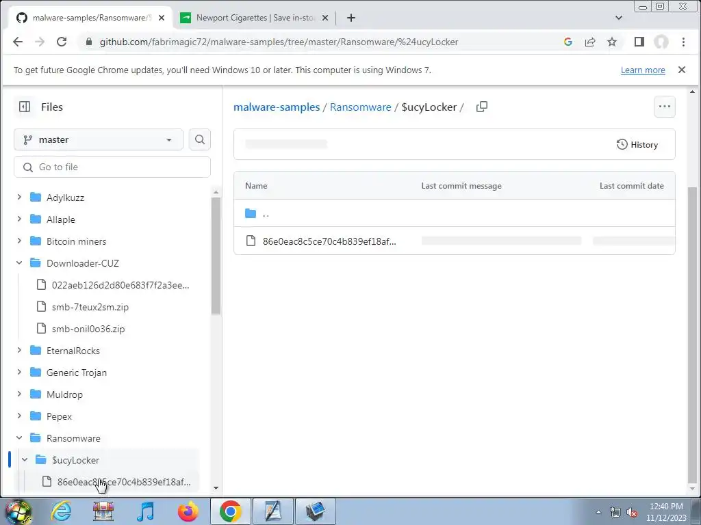Copy path icon next to $ucyLocker

click(481, 107)
